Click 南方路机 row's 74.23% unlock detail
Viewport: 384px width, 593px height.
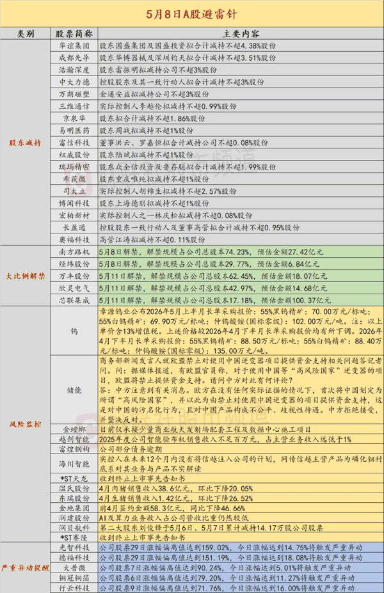[x=211, y=252]
